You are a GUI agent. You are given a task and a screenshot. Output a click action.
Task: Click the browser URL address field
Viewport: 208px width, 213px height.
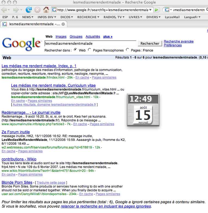click(103, 10)
